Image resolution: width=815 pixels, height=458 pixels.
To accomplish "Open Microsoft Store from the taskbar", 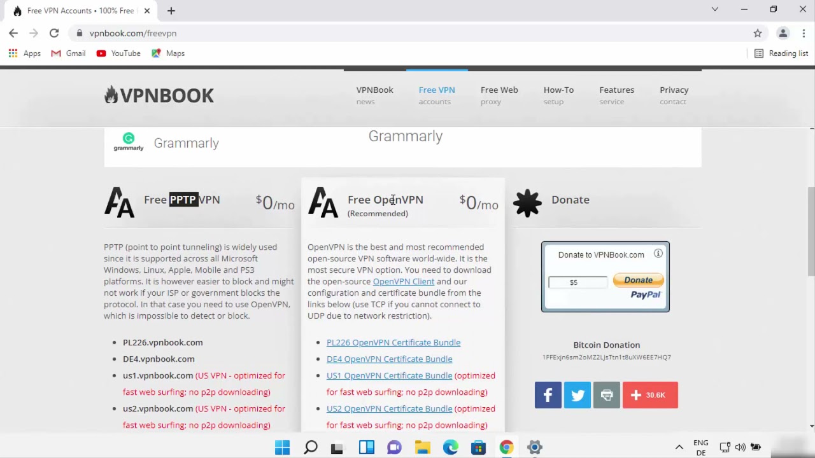I will (479, 447).
